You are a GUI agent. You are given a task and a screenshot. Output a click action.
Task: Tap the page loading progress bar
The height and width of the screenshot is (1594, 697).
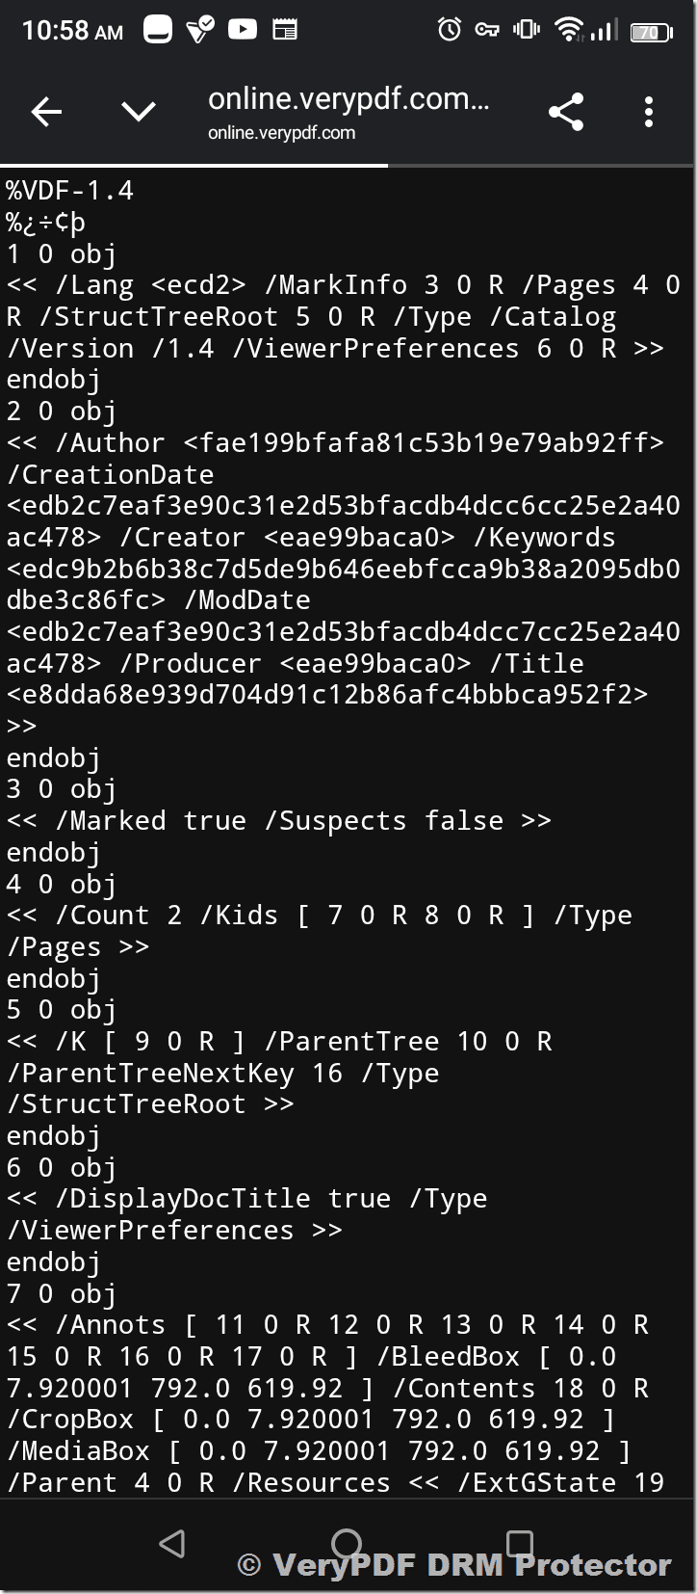(x=194, y=166)
